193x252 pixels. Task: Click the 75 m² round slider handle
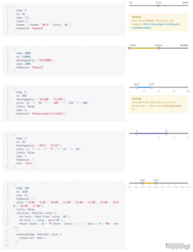pos(151,87)
